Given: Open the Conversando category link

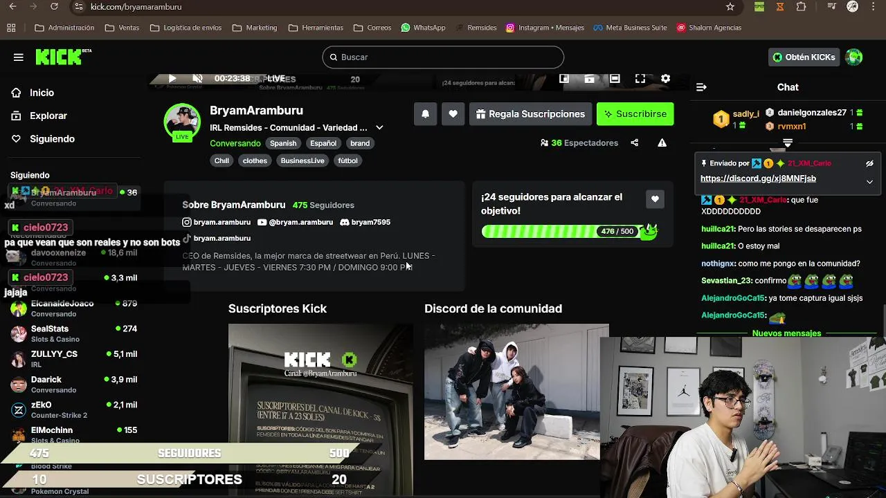Looking at the screenshot, I should 235,143.
